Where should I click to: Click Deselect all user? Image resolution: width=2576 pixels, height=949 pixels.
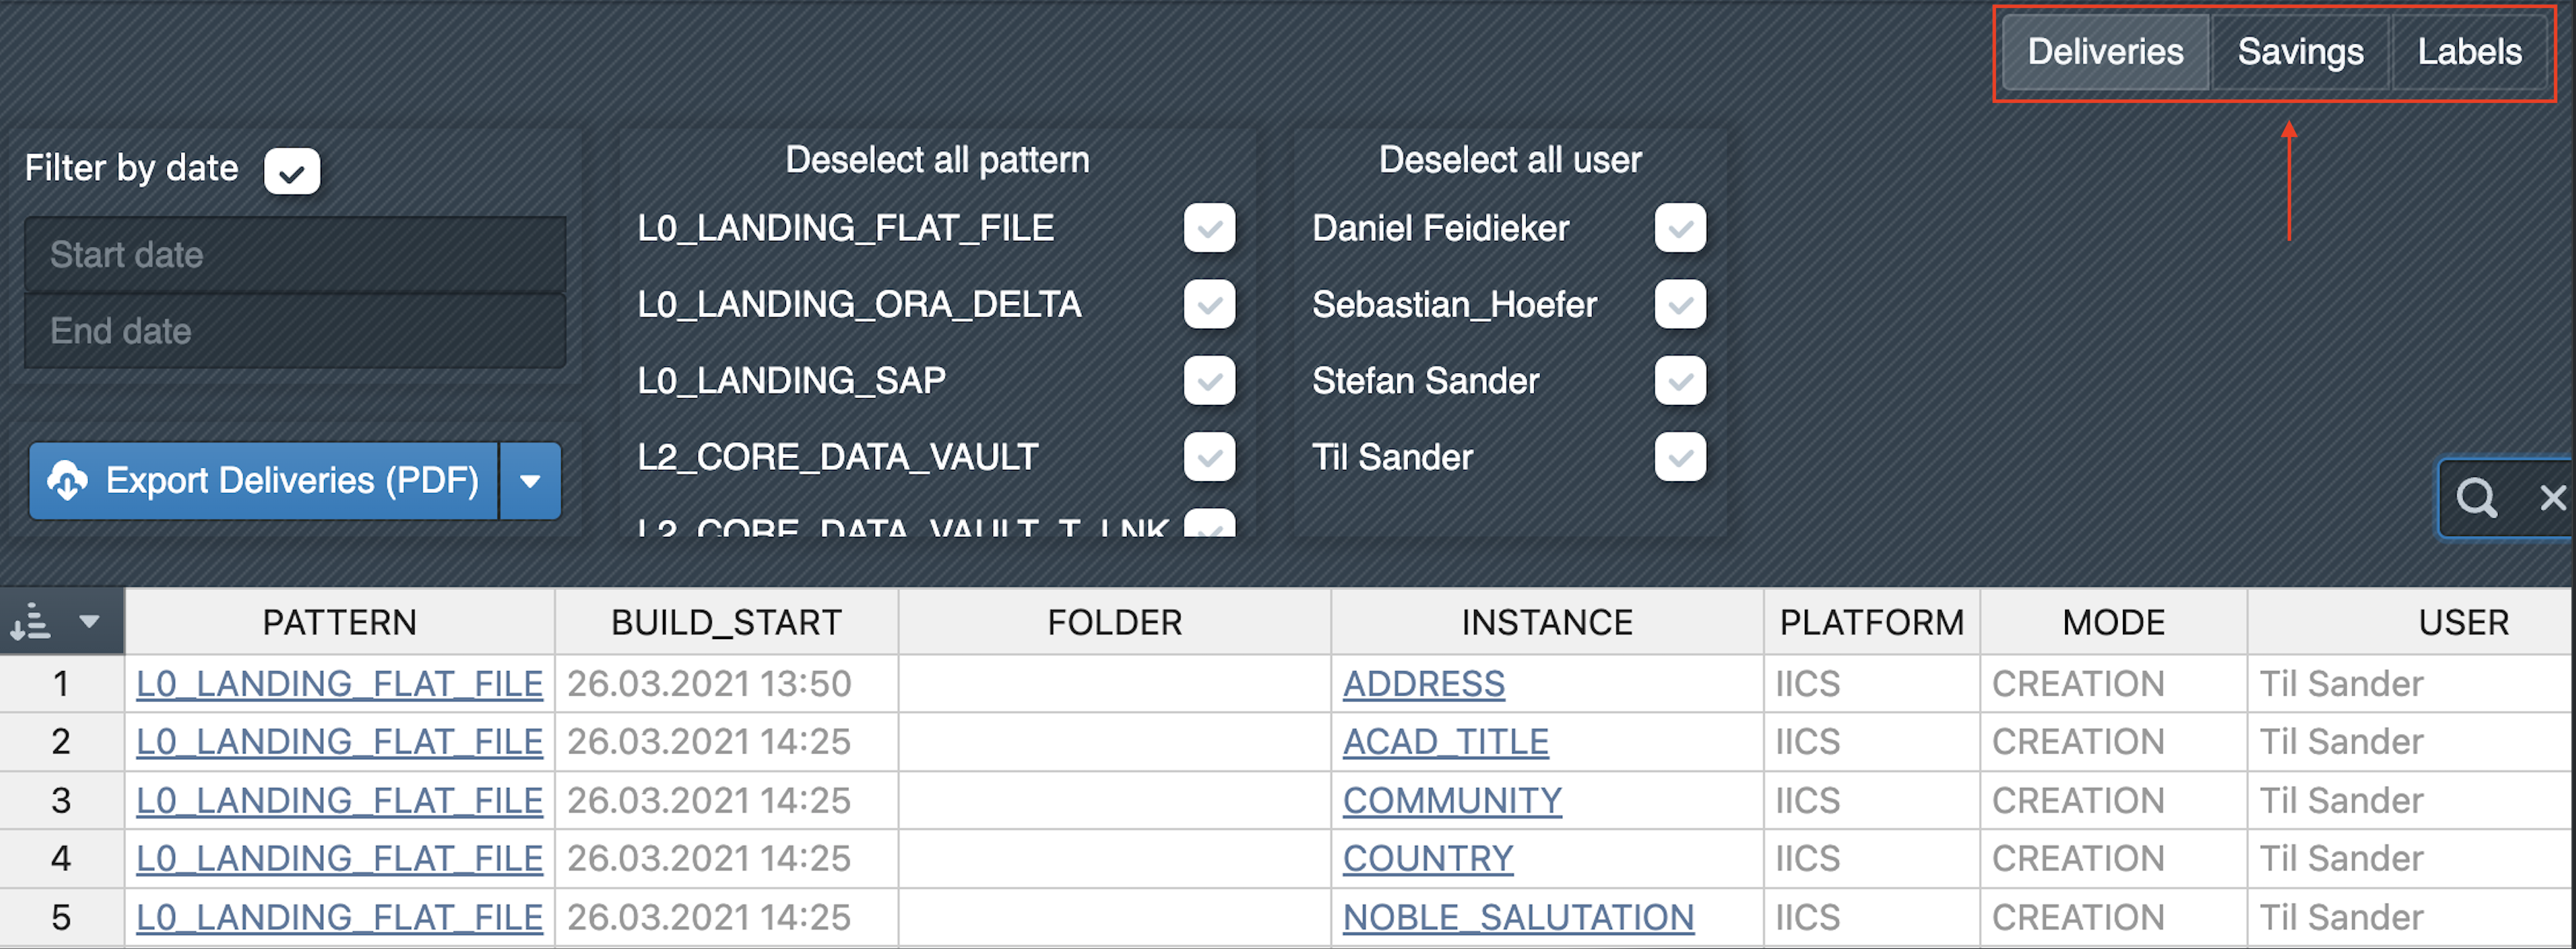(x=1510, y=160)
